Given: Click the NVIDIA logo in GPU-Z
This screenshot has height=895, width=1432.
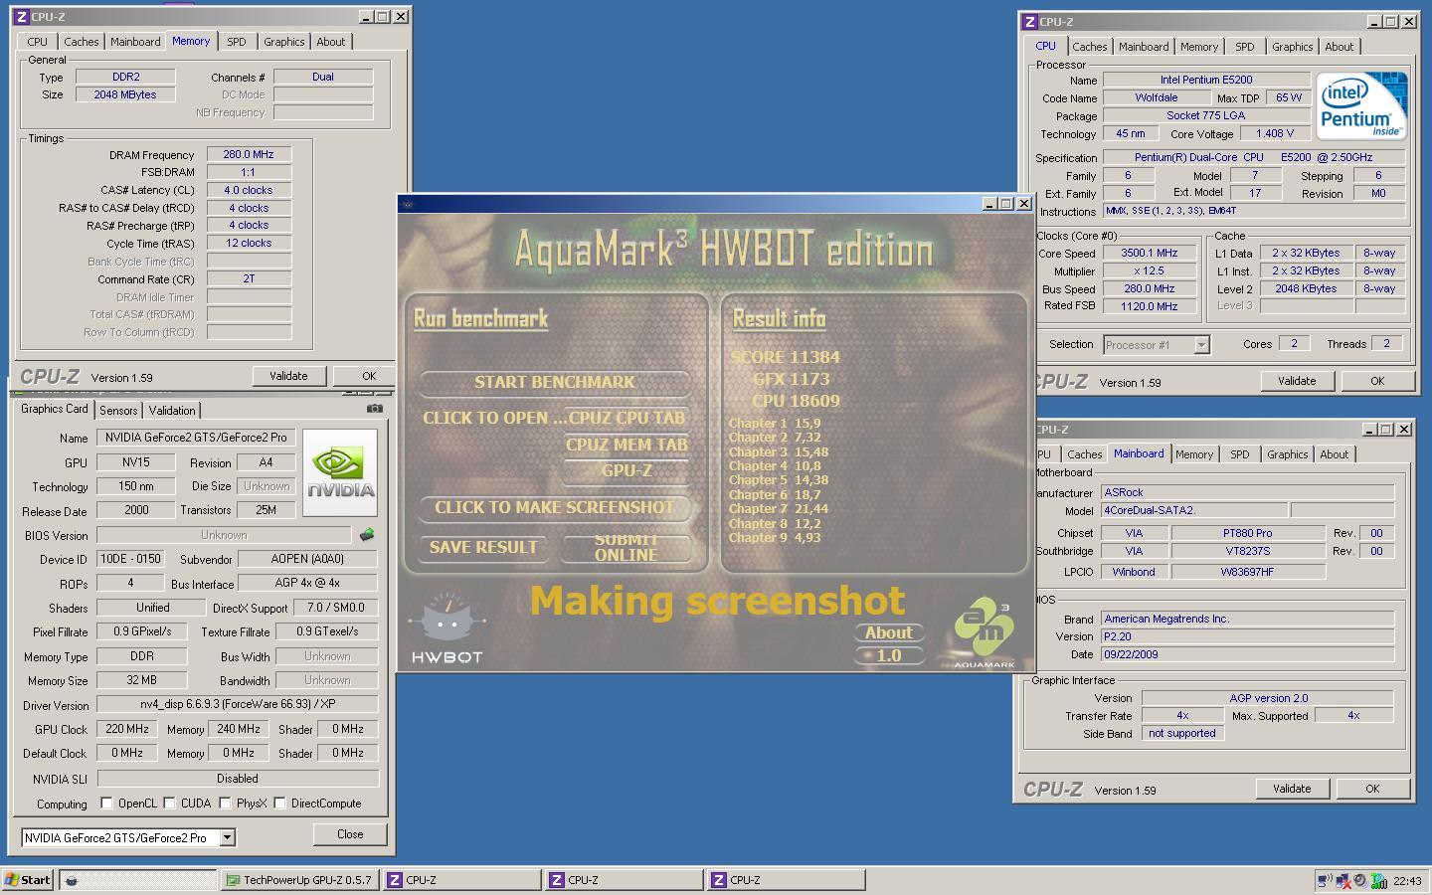Looking at the screenshot, I should [x=340, y=472].
